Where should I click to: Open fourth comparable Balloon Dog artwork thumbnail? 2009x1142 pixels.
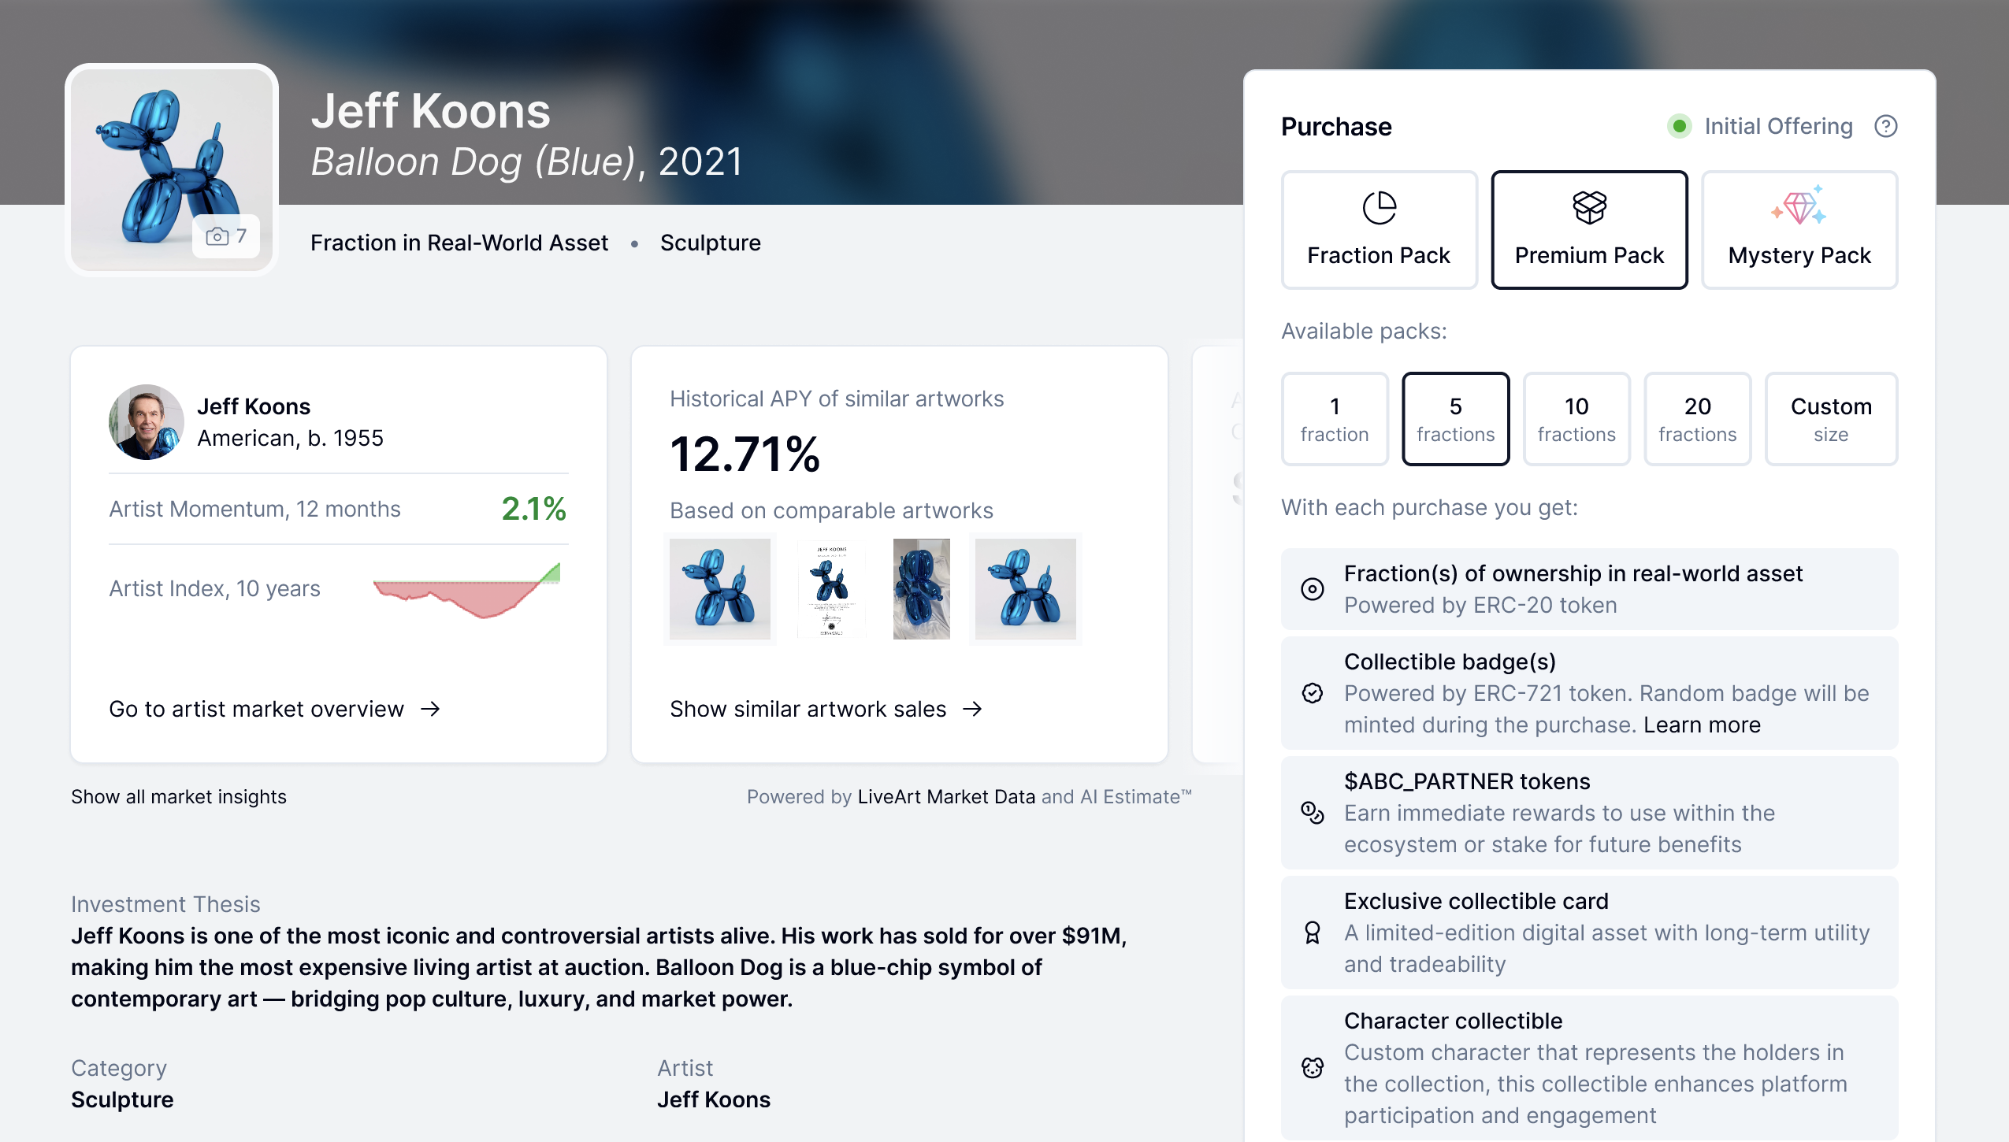pyautogui.click(x=1026, y=589)
